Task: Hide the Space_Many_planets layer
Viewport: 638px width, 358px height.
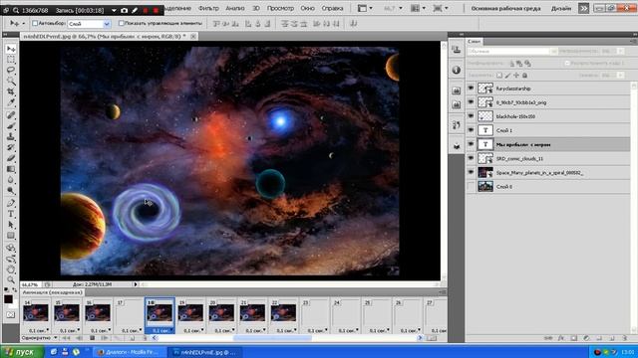Action: (471, 172)
